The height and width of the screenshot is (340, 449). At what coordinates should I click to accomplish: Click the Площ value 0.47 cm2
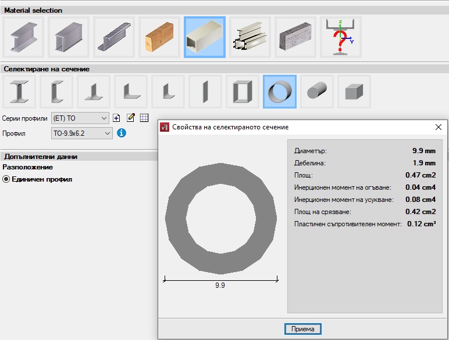pos(421,175)
